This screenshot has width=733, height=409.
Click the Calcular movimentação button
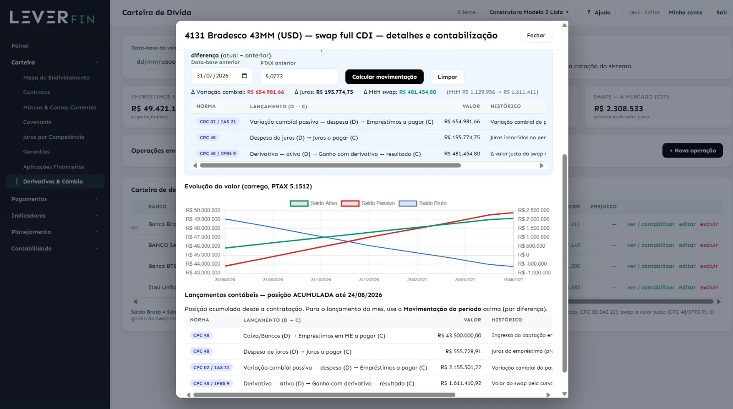384,76
